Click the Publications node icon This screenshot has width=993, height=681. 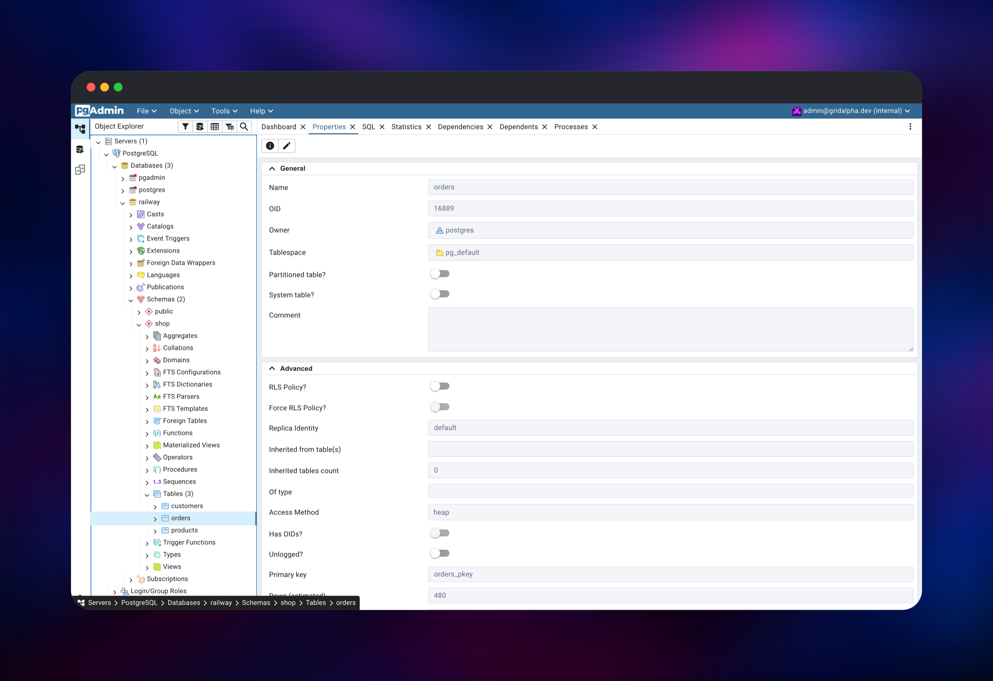pos(141,287)
